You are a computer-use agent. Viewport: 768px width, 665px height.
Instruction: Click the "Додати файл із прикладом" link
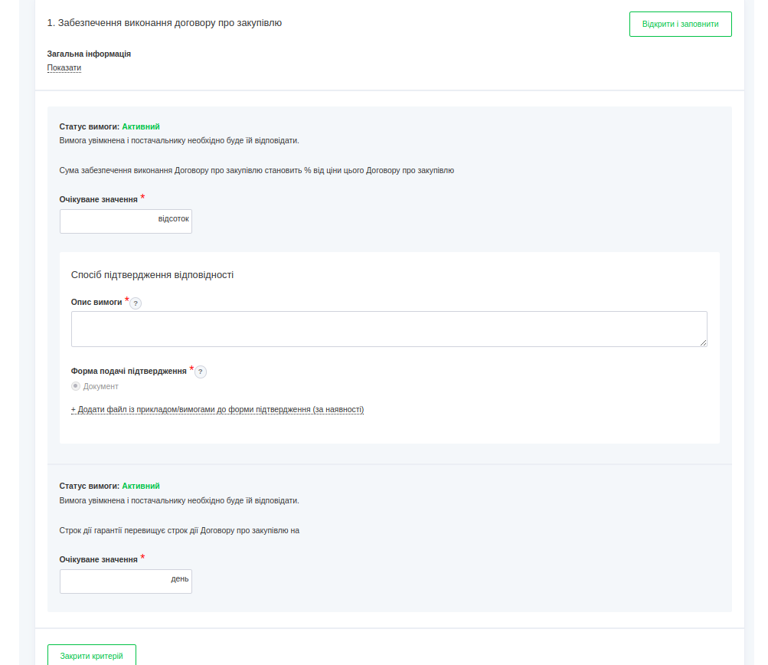click(217, 410)
